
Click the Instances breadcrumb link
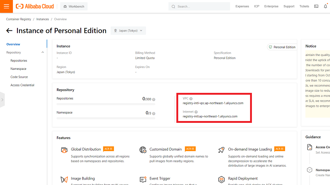43,19
